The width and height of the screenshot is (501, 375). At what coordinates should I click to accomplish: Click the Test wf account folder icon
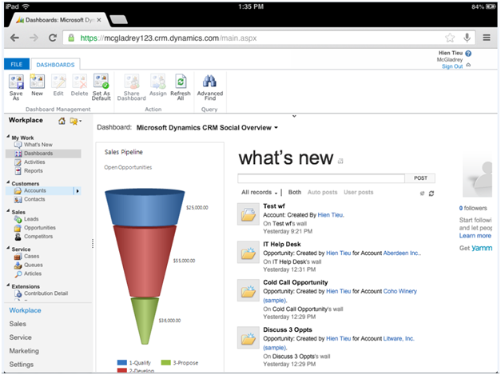click(249, 214)
